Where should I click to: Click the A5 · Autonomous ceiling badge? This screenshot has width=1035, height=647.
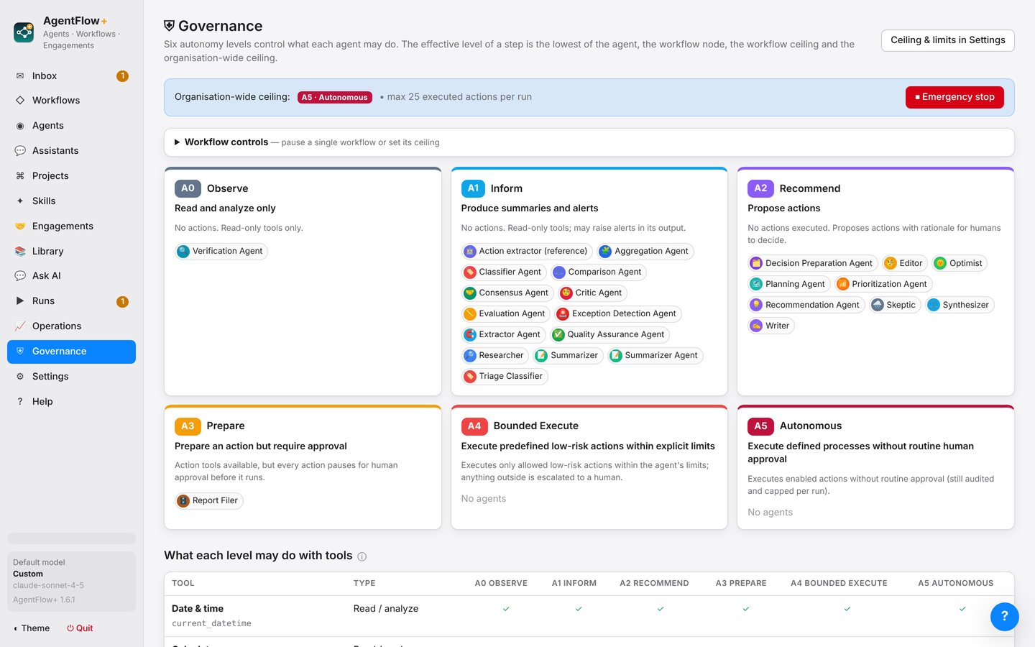point(335,97)
